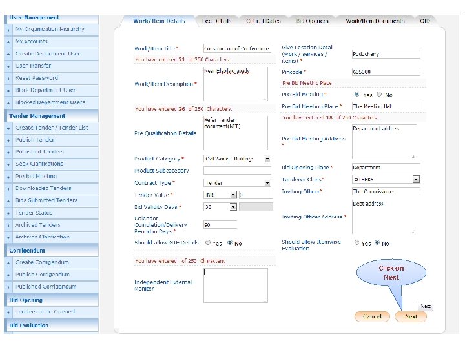Open Published Tenders link

tap(39, 151)
